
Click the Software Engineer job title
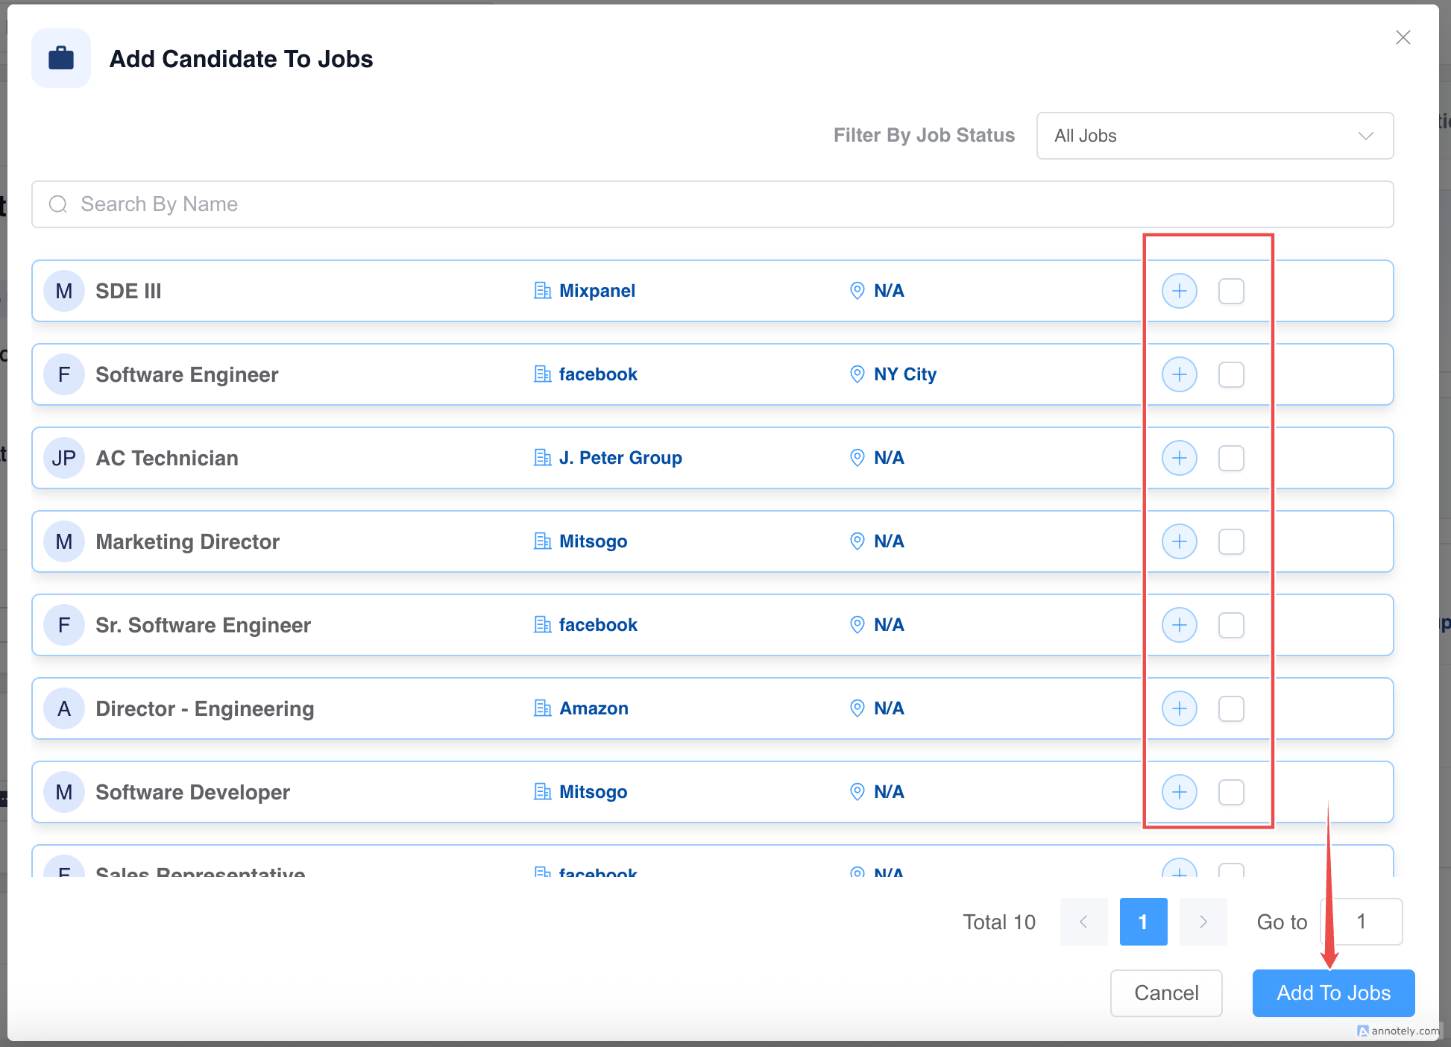[x=187, y=374]
